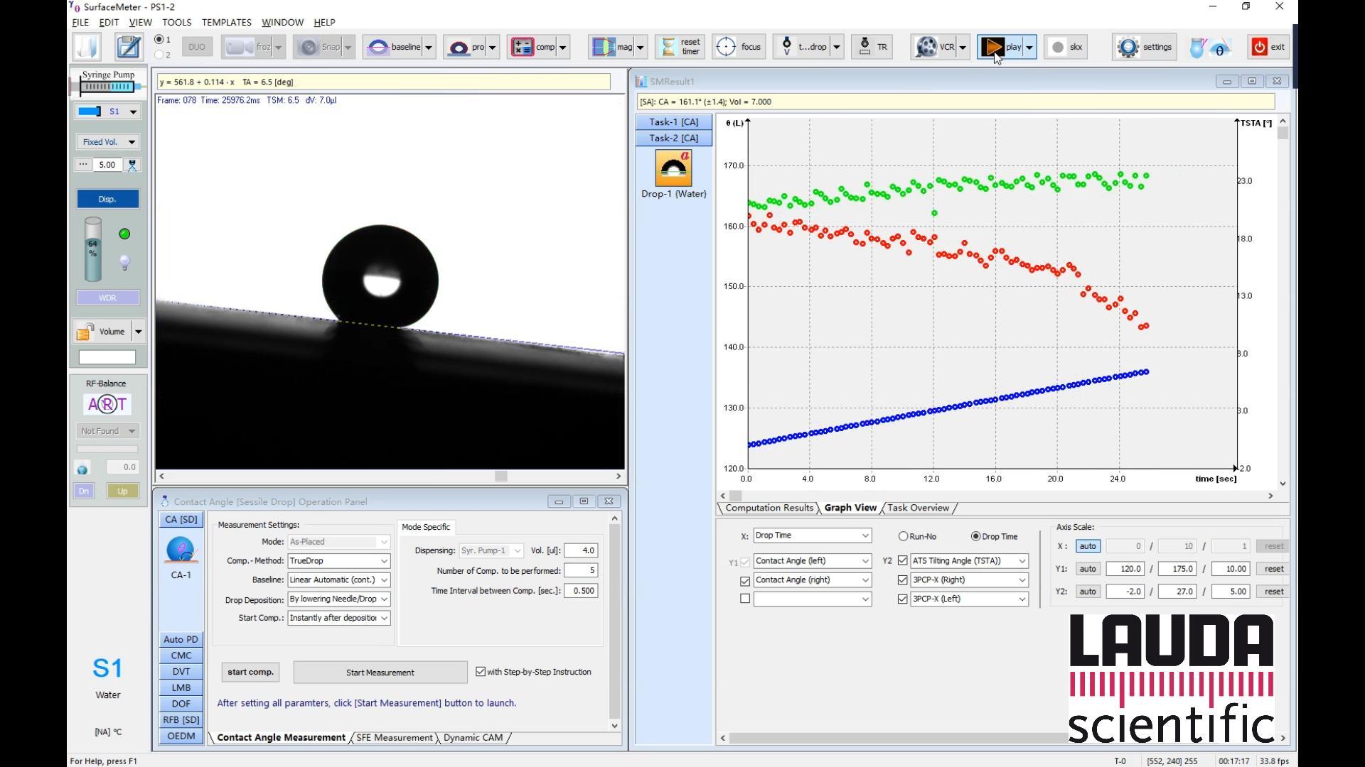Click the TR toolbar icon
This screenshot has height=767, width=1365.
tap(864, 47)
